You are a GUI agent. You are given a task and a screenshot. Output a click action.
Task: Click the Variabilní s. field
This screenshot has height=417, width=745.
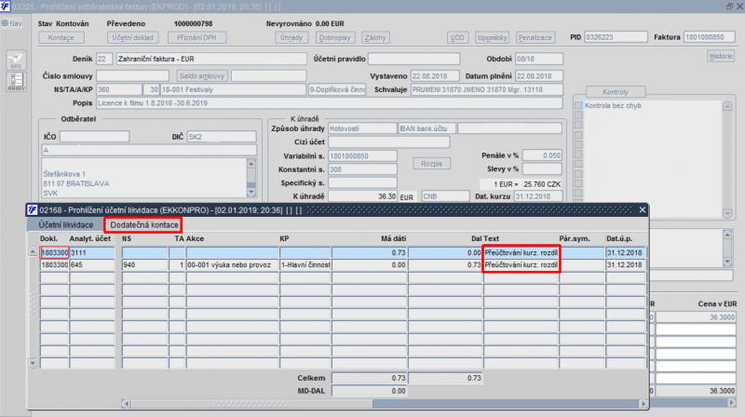pyautogui.click(x=362, y=155)
